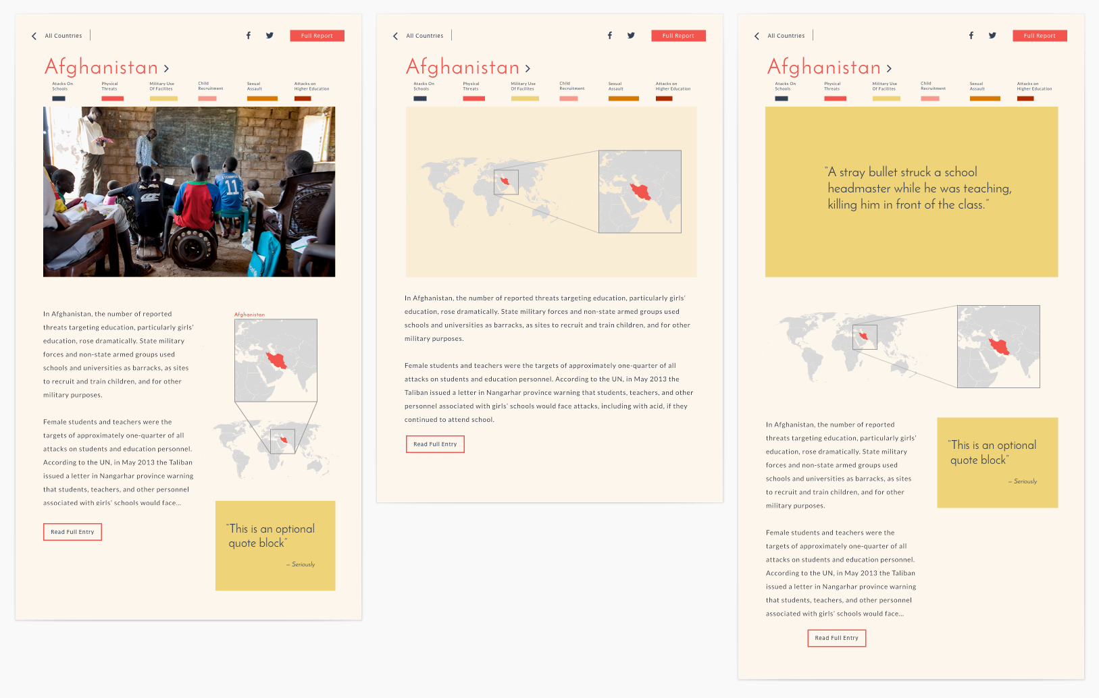Click the classroom photo

[189, 192]
